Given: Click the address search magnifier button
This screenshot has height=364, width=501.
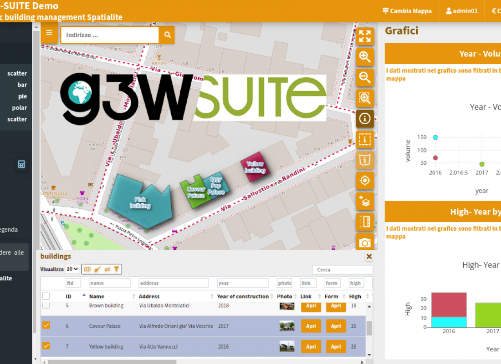Looking at the screenshot, I should (x=168, y=35).
